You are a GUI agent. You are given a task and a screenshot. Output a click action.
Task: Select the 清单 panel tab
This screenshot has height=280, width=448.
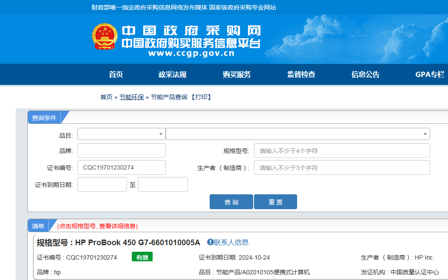[38, 226]
